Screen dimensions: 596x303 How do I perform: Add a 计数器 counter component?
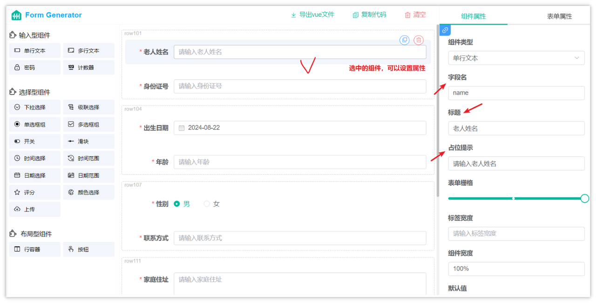(x=89, y=67)
